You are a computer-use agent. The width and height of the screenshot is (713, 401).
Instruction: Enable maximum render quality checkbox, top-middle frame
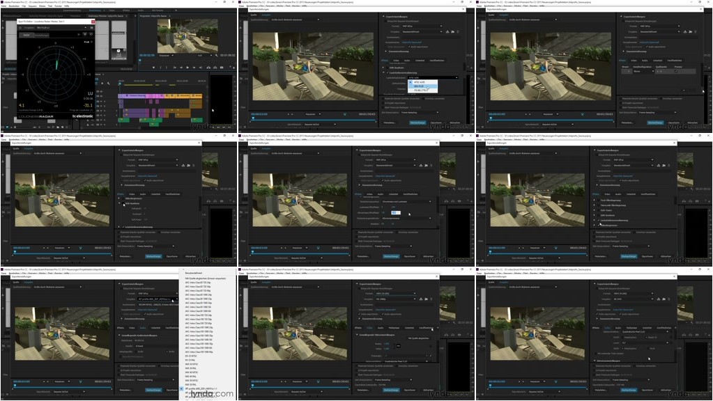[x=383, y=99]
